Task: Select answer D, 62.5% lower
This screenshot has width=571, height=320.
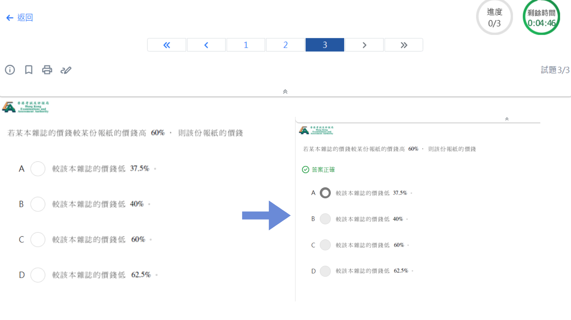Action: coord(38,275)
